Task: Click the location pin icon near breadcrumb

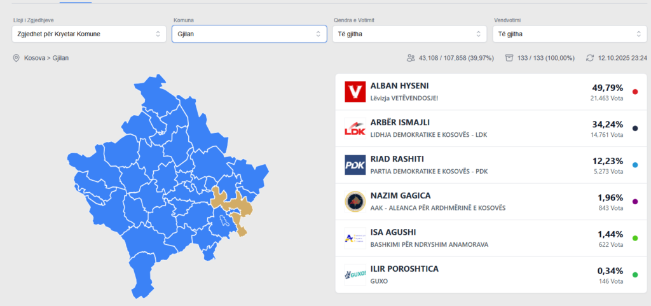Action: coord(17,58)
